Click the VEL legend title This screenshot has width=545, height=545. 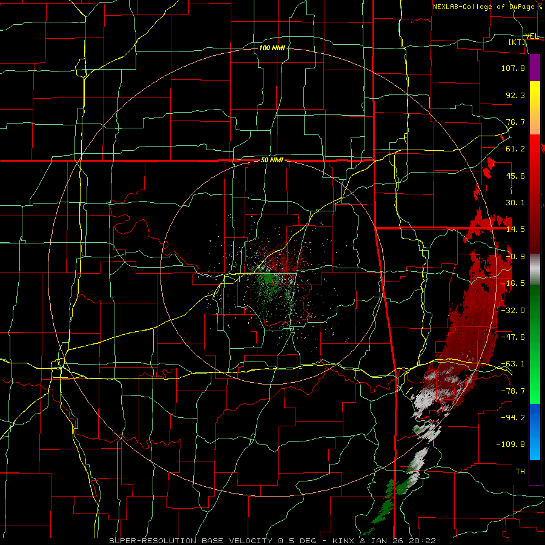click(x=532, y=36)
